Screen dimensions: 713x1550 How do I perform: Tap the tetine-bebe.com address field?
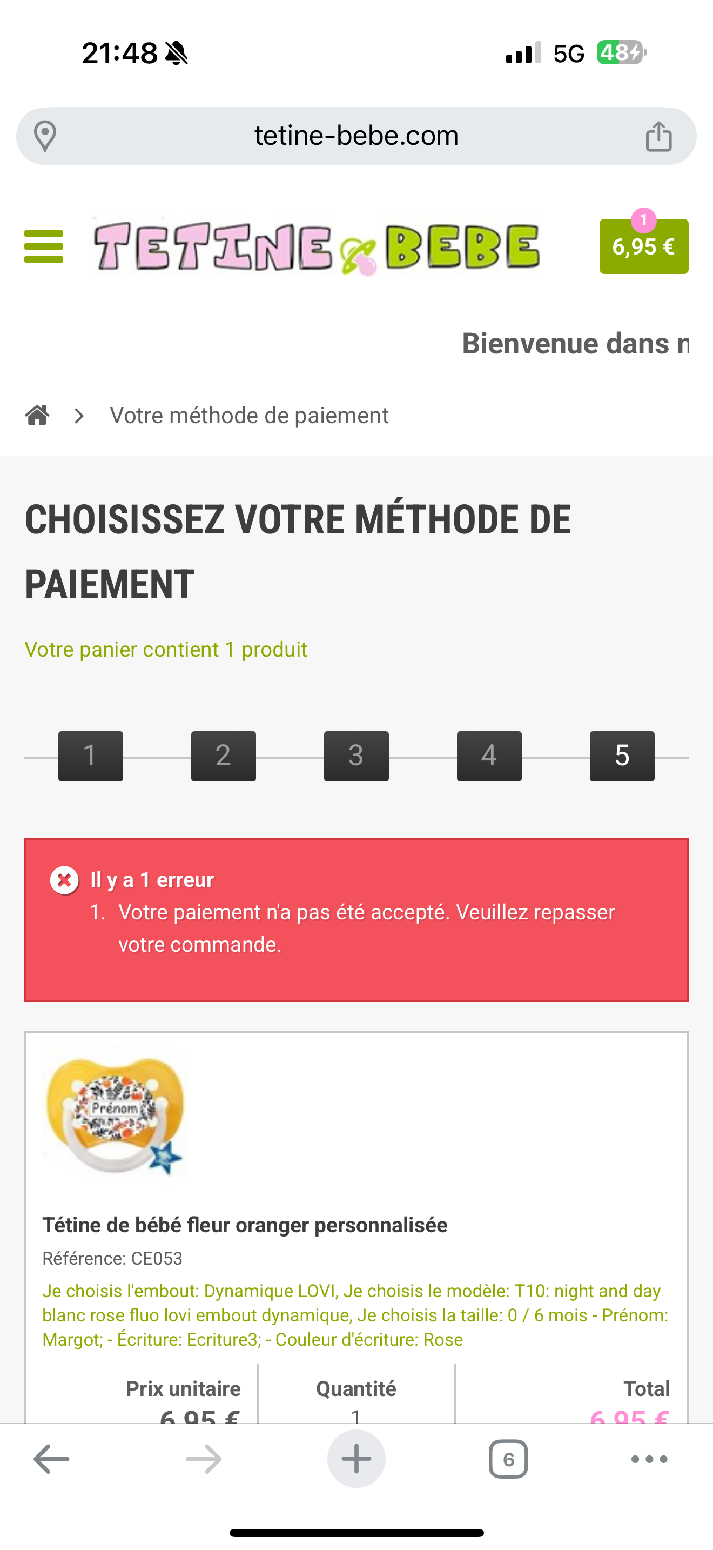click(356, 136)
